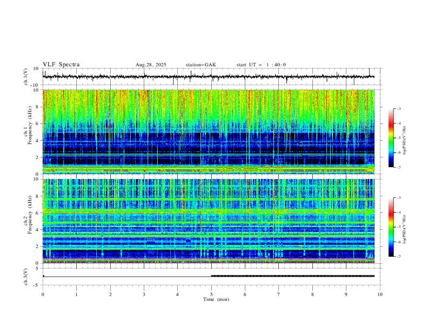
Task: Click time axis tick label '2'
Action: click(x=110, y=294)
